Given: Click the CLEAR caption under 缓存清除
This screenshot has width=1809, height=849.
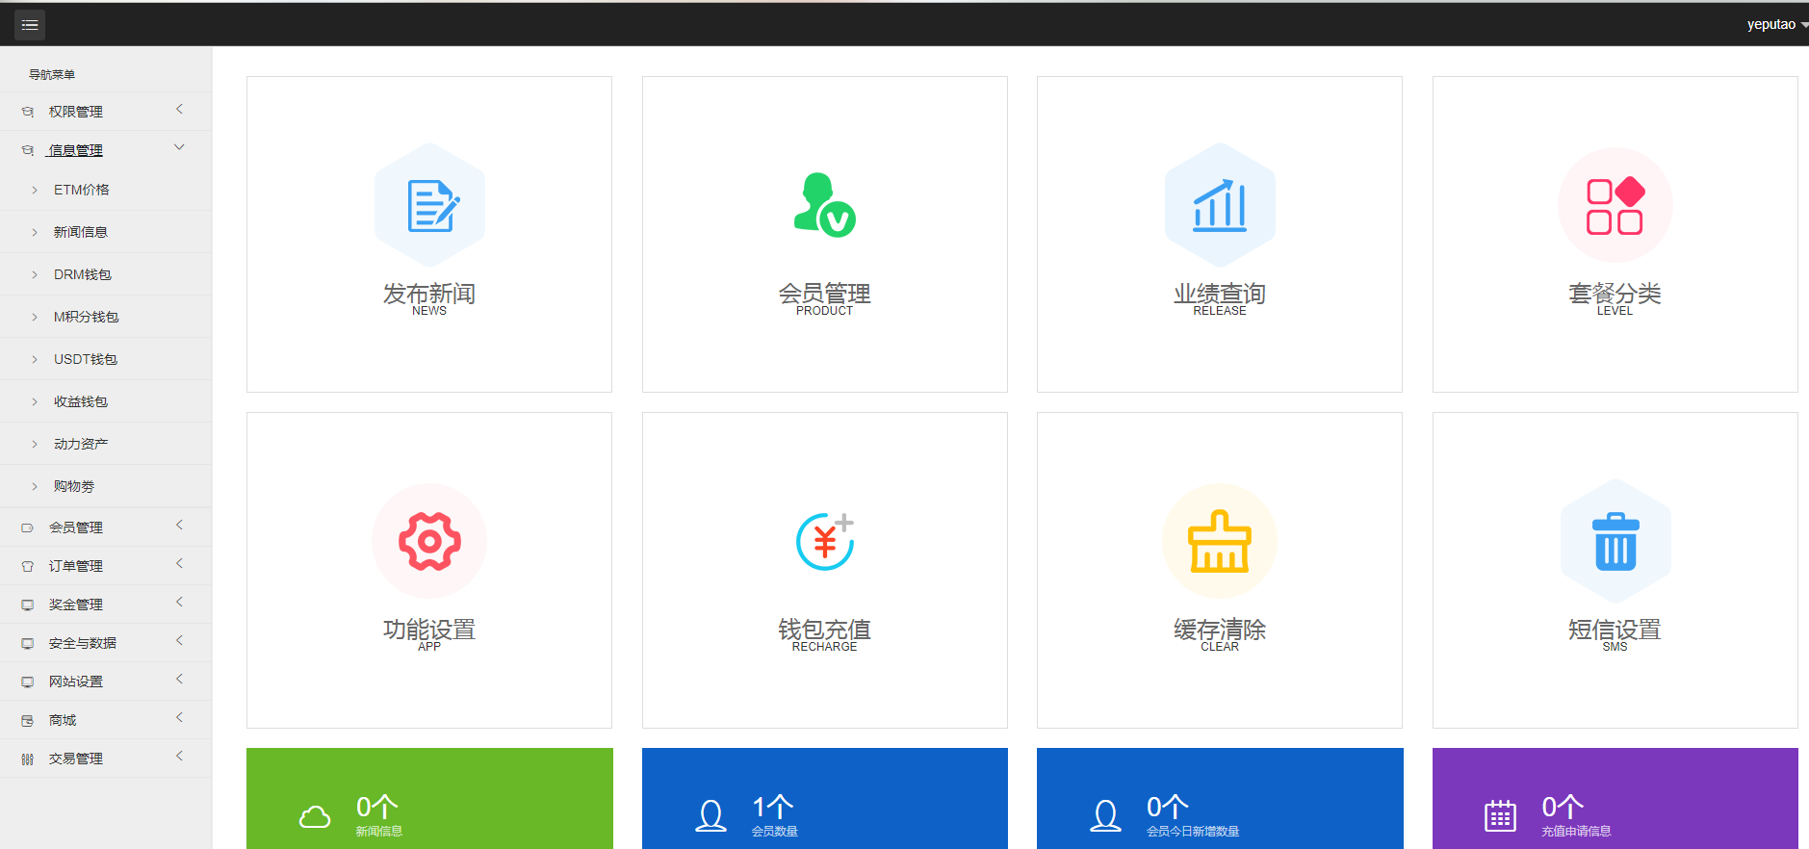Looking at the screenshot, I should [x=1220, y=647].
